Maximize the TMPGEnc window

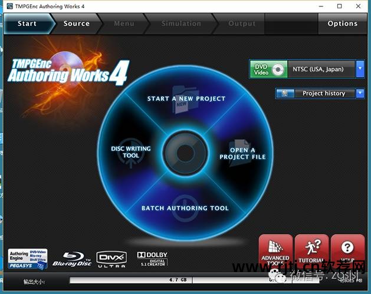[340, 6]
